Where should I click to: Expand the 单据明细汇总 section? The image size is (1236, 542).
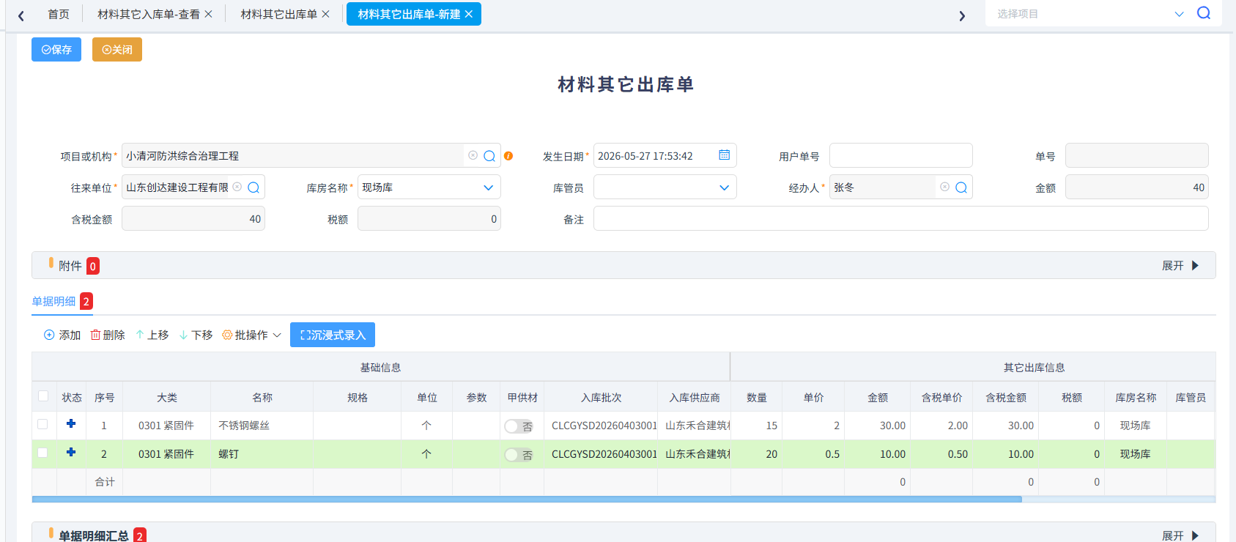click(x=1180, y=535)
